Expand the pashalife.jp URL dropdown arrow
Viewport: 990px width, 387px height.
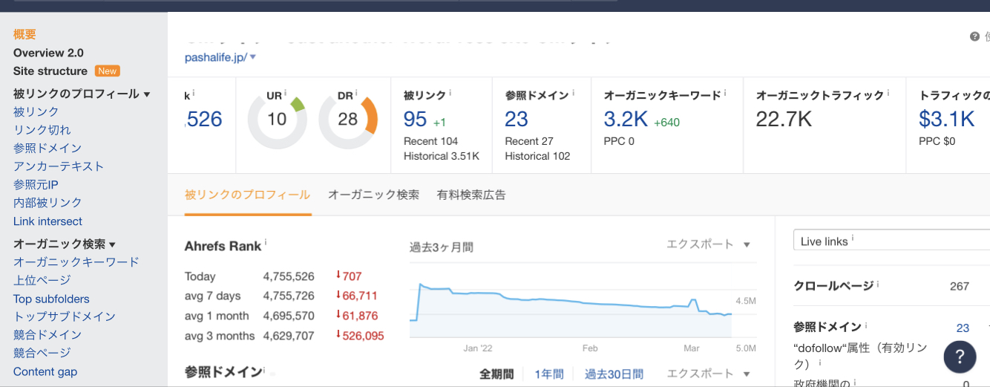click(253, 57)
